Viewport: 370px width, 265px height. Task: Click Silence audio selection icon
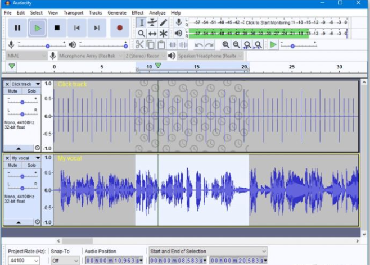[x=183, y=44]
